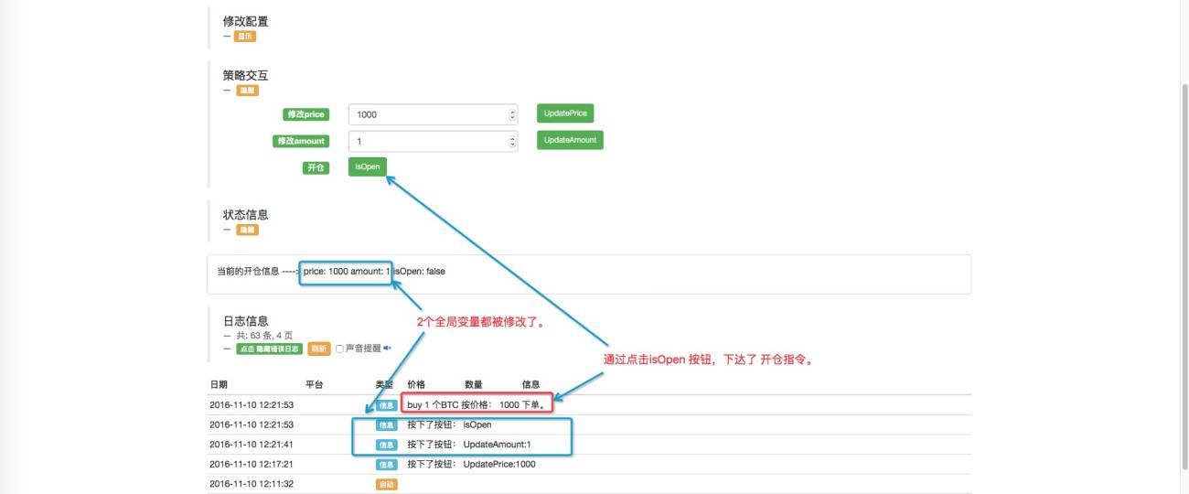Collapse 策略交互 section with 隐藏 button
1189x494 pixels.
(247, 91)
